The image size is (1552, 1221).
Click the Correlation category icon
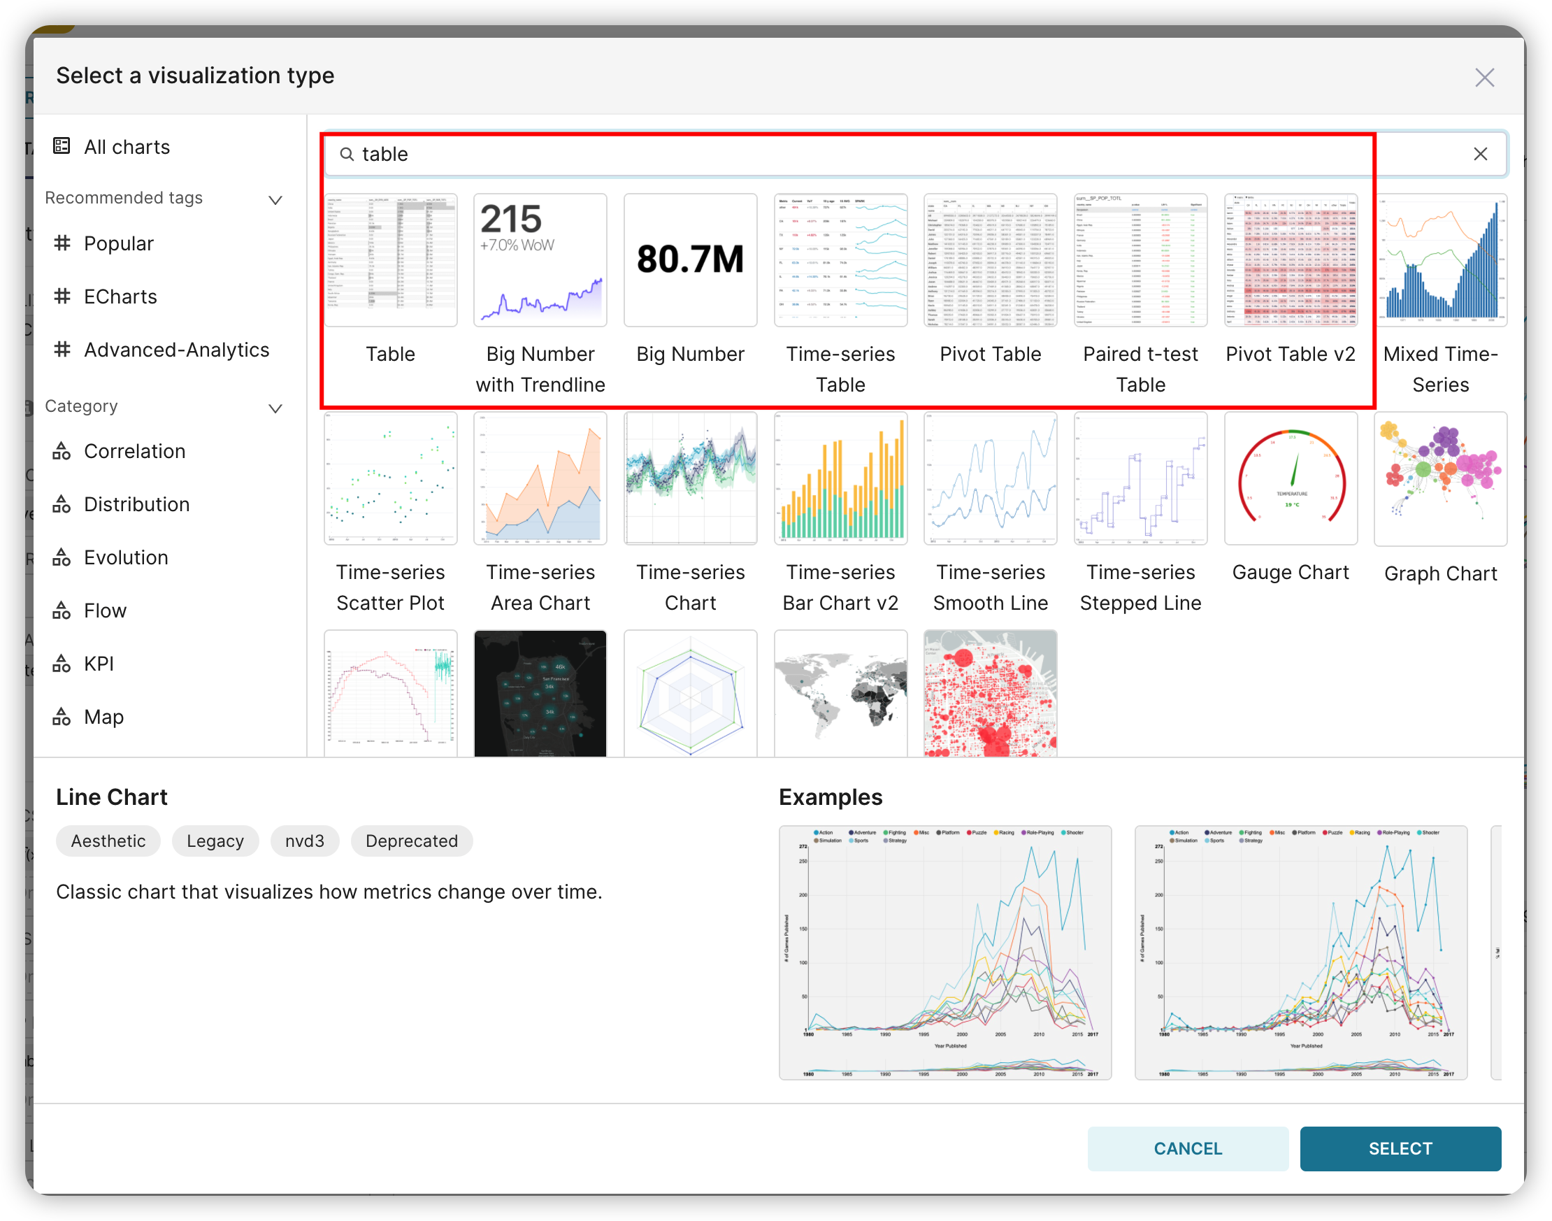coord(62,450)
